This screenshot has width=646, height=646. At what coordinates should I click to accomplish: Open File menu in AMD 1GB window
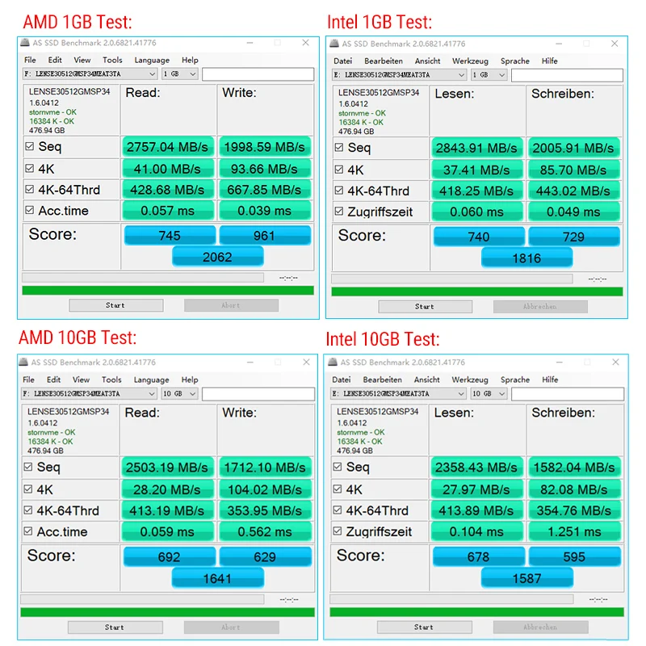pyautogui.click(x=30, y=60)
